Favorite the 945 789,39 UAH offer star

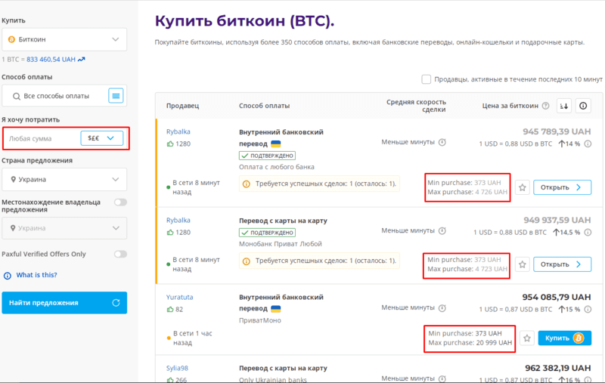[523, 187]
